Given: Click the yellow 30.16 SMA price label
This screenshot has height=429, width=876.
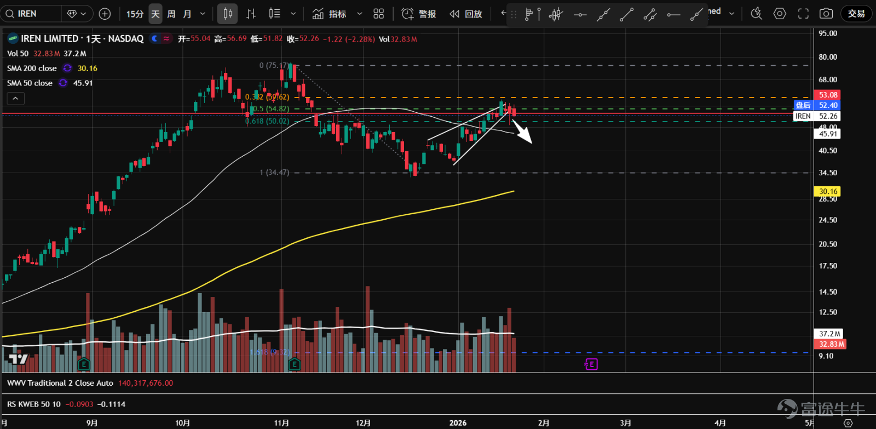Looking at the screenshot, I should tap(828, 192).
